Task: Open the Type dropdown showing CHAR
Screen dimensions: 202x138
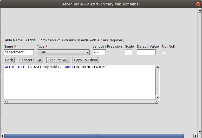Action: point(63,52)
